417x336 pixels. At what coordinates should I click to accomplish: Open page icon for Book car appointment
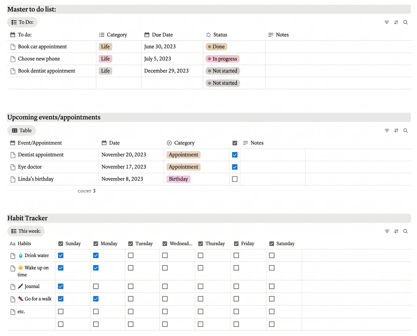[13, 47]
